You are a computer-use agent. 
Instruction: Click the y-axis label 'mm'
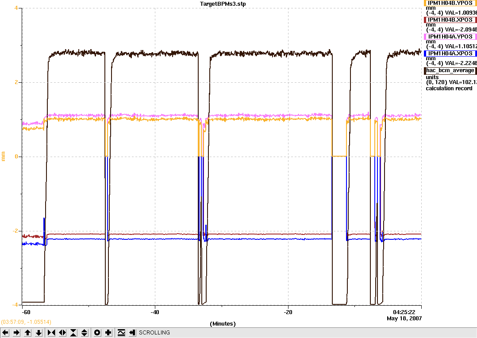pos(4,157)
